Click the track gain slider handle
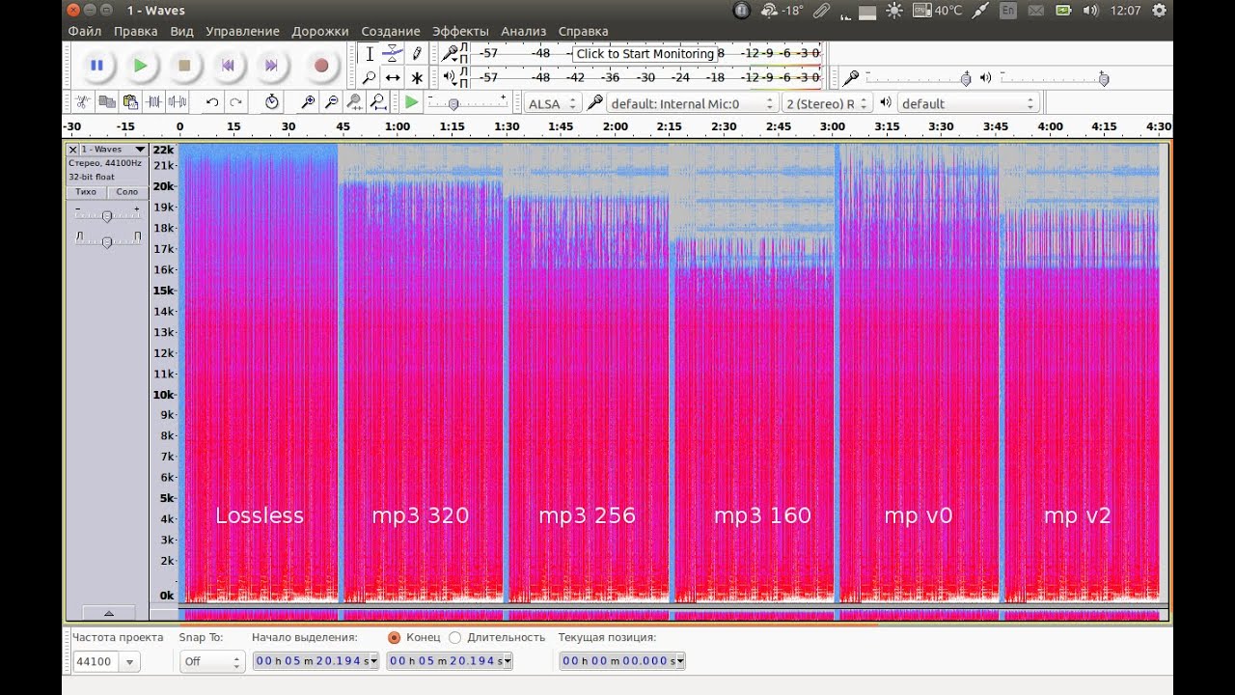This screenshot has width=1235, height=695. pyautogui.click(x=107, y=216)
